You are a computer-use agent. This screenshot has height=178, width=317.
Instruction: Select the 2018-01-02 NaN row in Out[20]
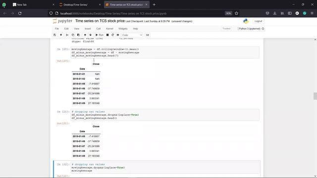click(86, 79)
